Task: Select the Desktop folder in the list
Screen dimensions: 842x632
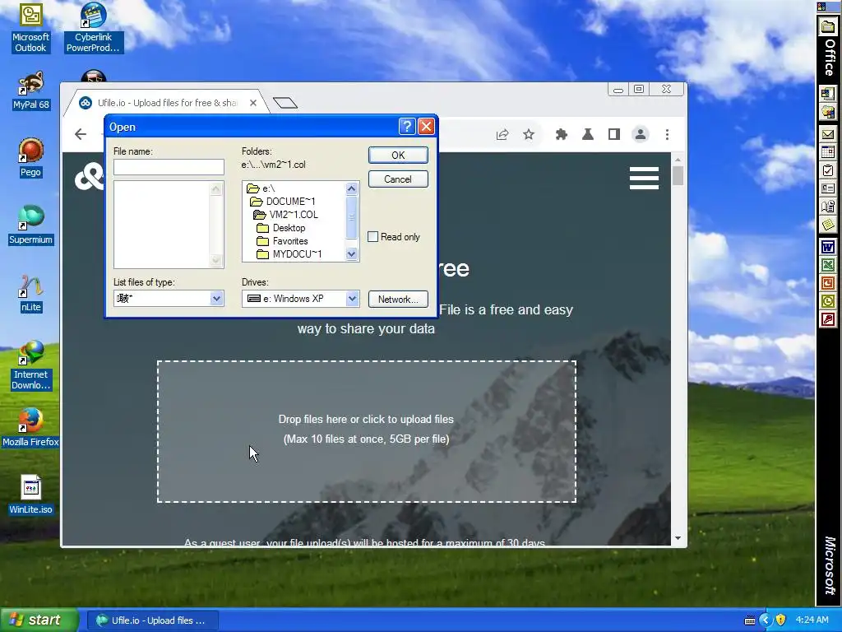Action: click(281, 228)
